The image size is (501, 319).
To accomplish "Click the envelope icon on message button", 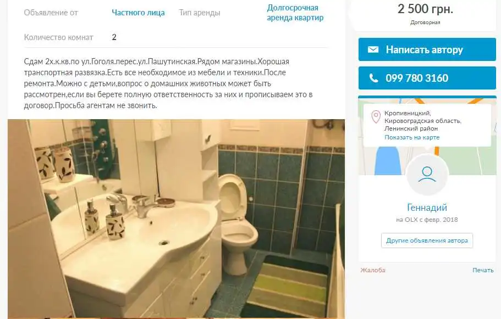I will pos(373,49).
